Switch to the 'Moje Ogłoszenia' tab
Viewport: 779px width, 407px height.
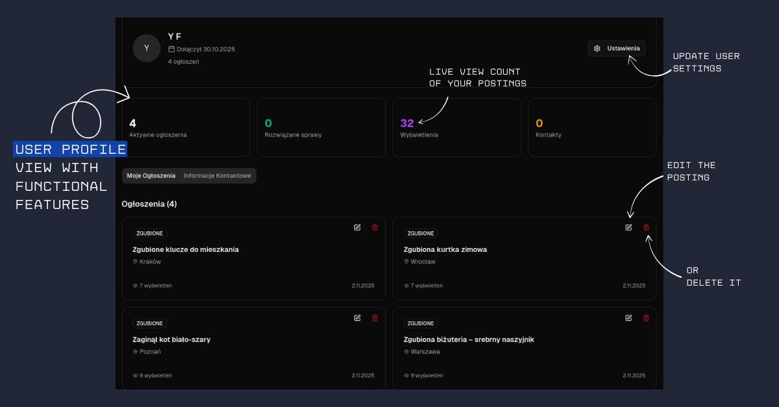(x=151, y=176)
